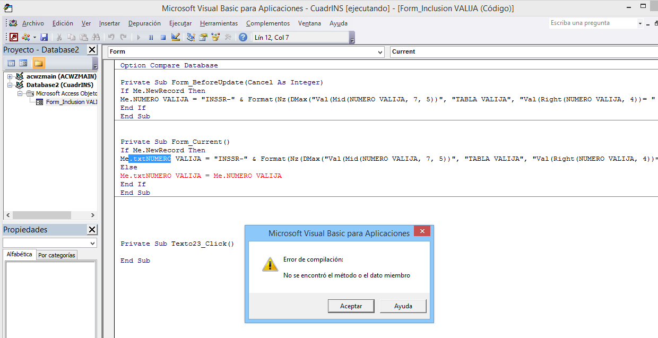Click the Paste toolbar icon
Image resolution: width=658 pixels, height=338 pixels.
[83, 37]
